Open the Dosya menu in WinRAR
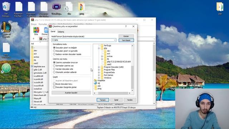 34,24
